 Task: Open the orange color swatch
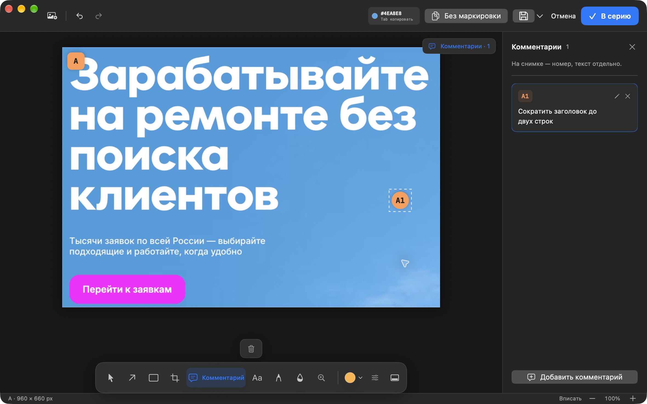coord(350,378)
